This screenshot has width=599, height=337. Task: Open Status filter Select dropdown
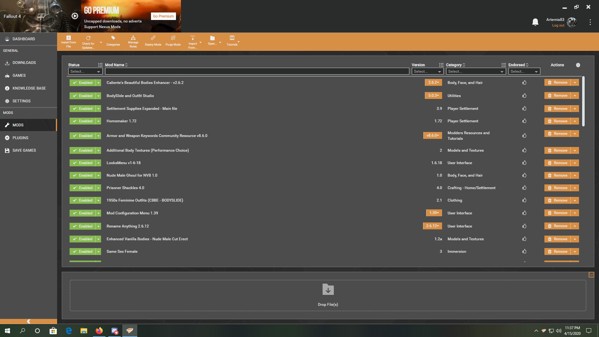pyautogui.click(x=85, y=71)
